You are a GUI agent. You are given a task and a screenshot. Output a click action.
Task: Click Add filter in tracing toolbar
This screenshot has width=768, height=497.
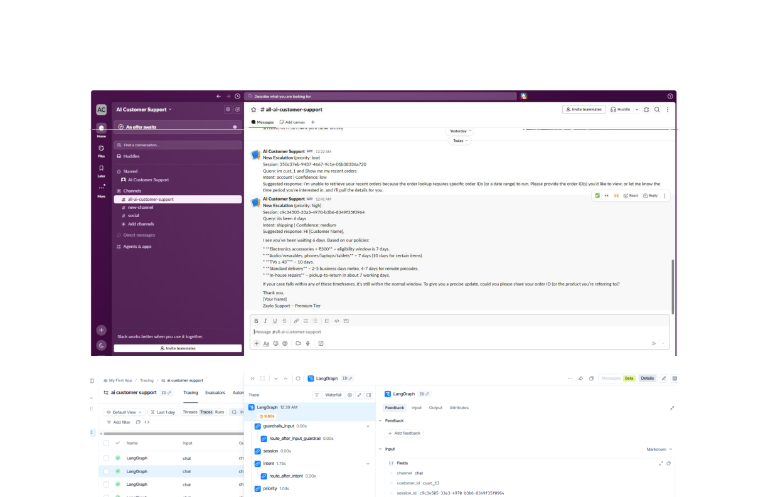pos(119,422)
